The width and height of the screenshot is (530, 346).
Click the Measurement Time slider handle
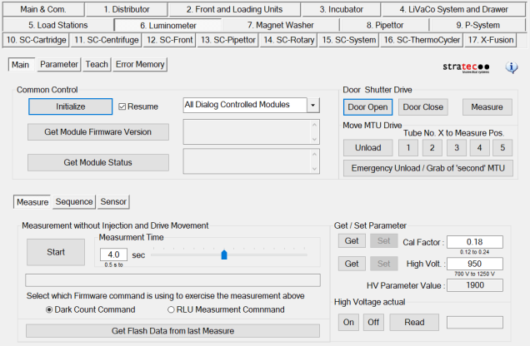point(223,255)
